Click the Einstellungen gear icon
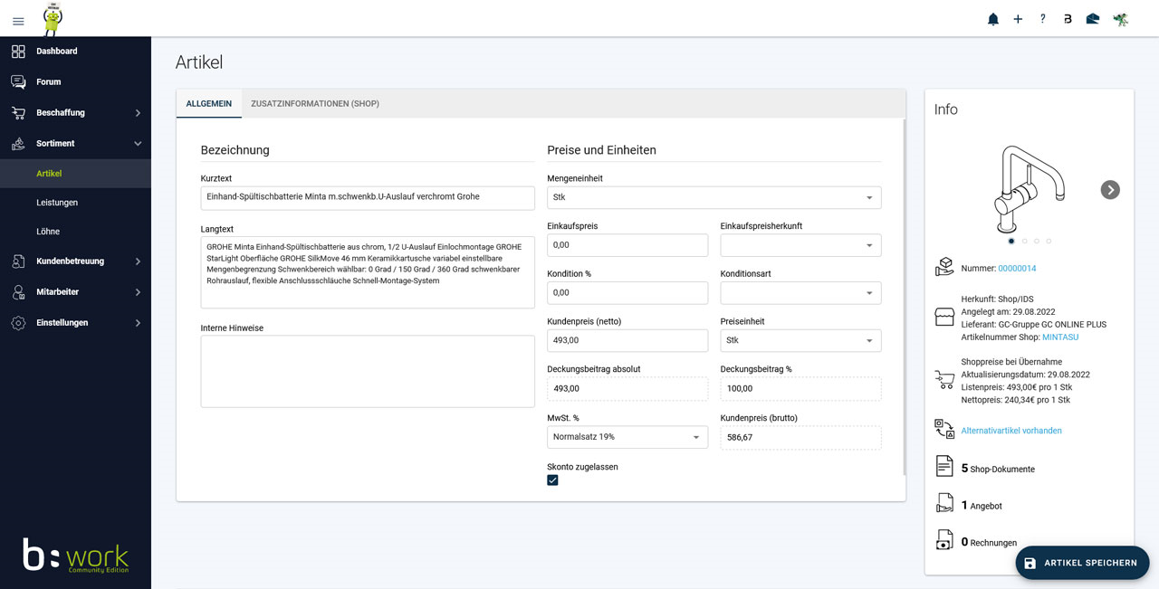The height and width of the screenshot is (589, 1159). pyautogui.click(x=18, y=323)
